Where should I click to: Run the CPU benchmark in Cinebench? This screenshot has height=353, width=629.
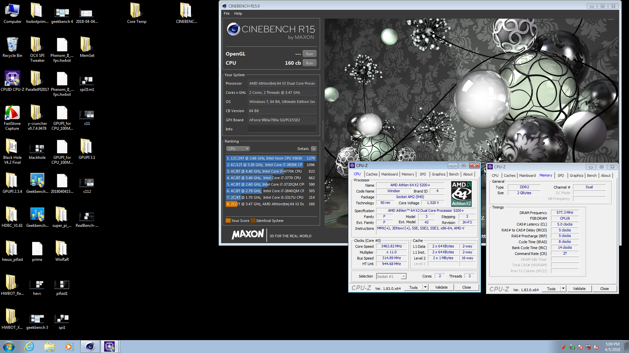coord(309,63)
